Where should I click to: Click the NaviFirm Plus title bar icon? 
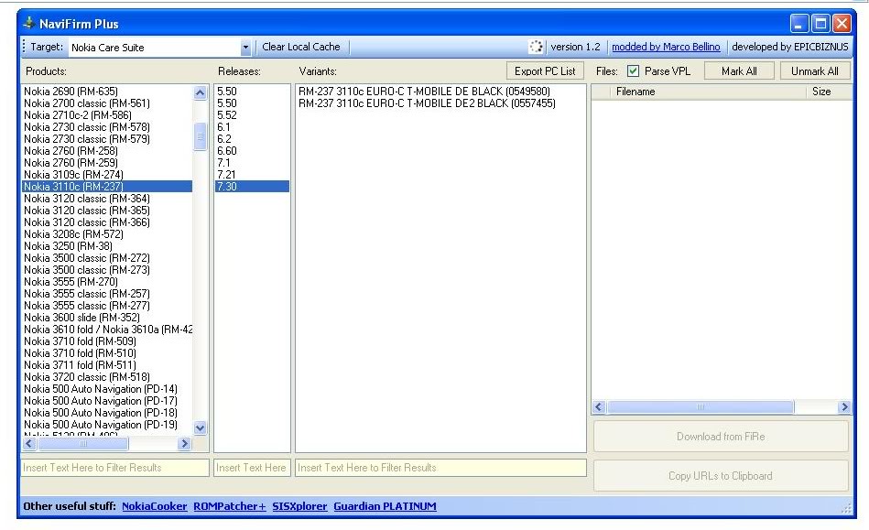coord(28,23)
